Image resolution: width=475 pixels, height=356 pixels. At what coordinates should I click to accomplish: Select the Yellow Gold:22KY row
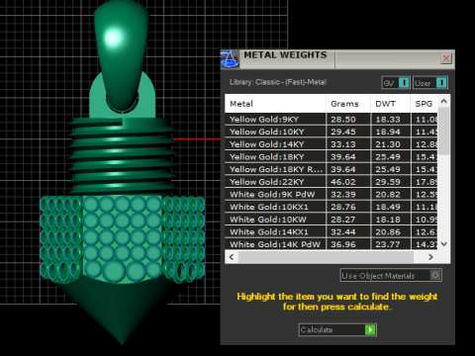click(x=332, y=182)
